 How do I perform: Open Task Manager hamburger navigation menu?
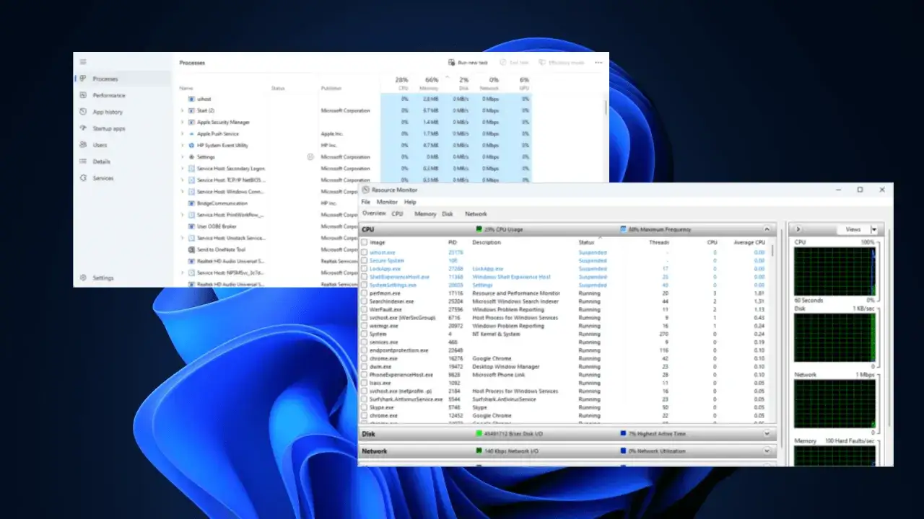click(x=83, y=62)
